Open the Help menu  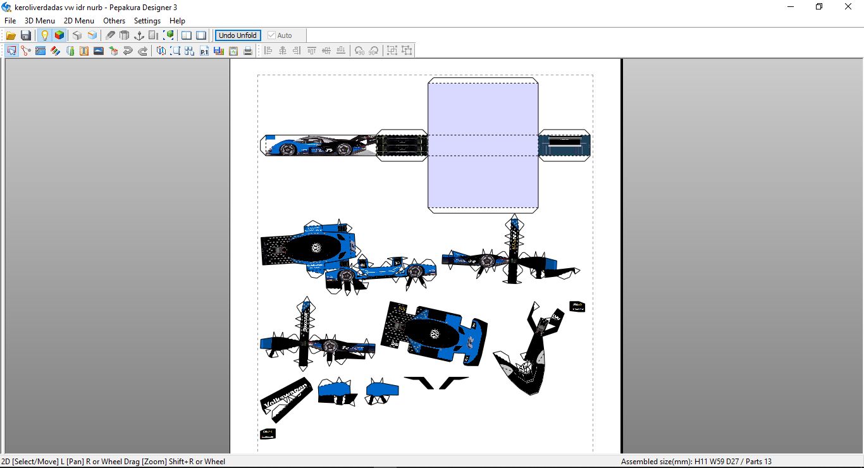coord(177,21)
